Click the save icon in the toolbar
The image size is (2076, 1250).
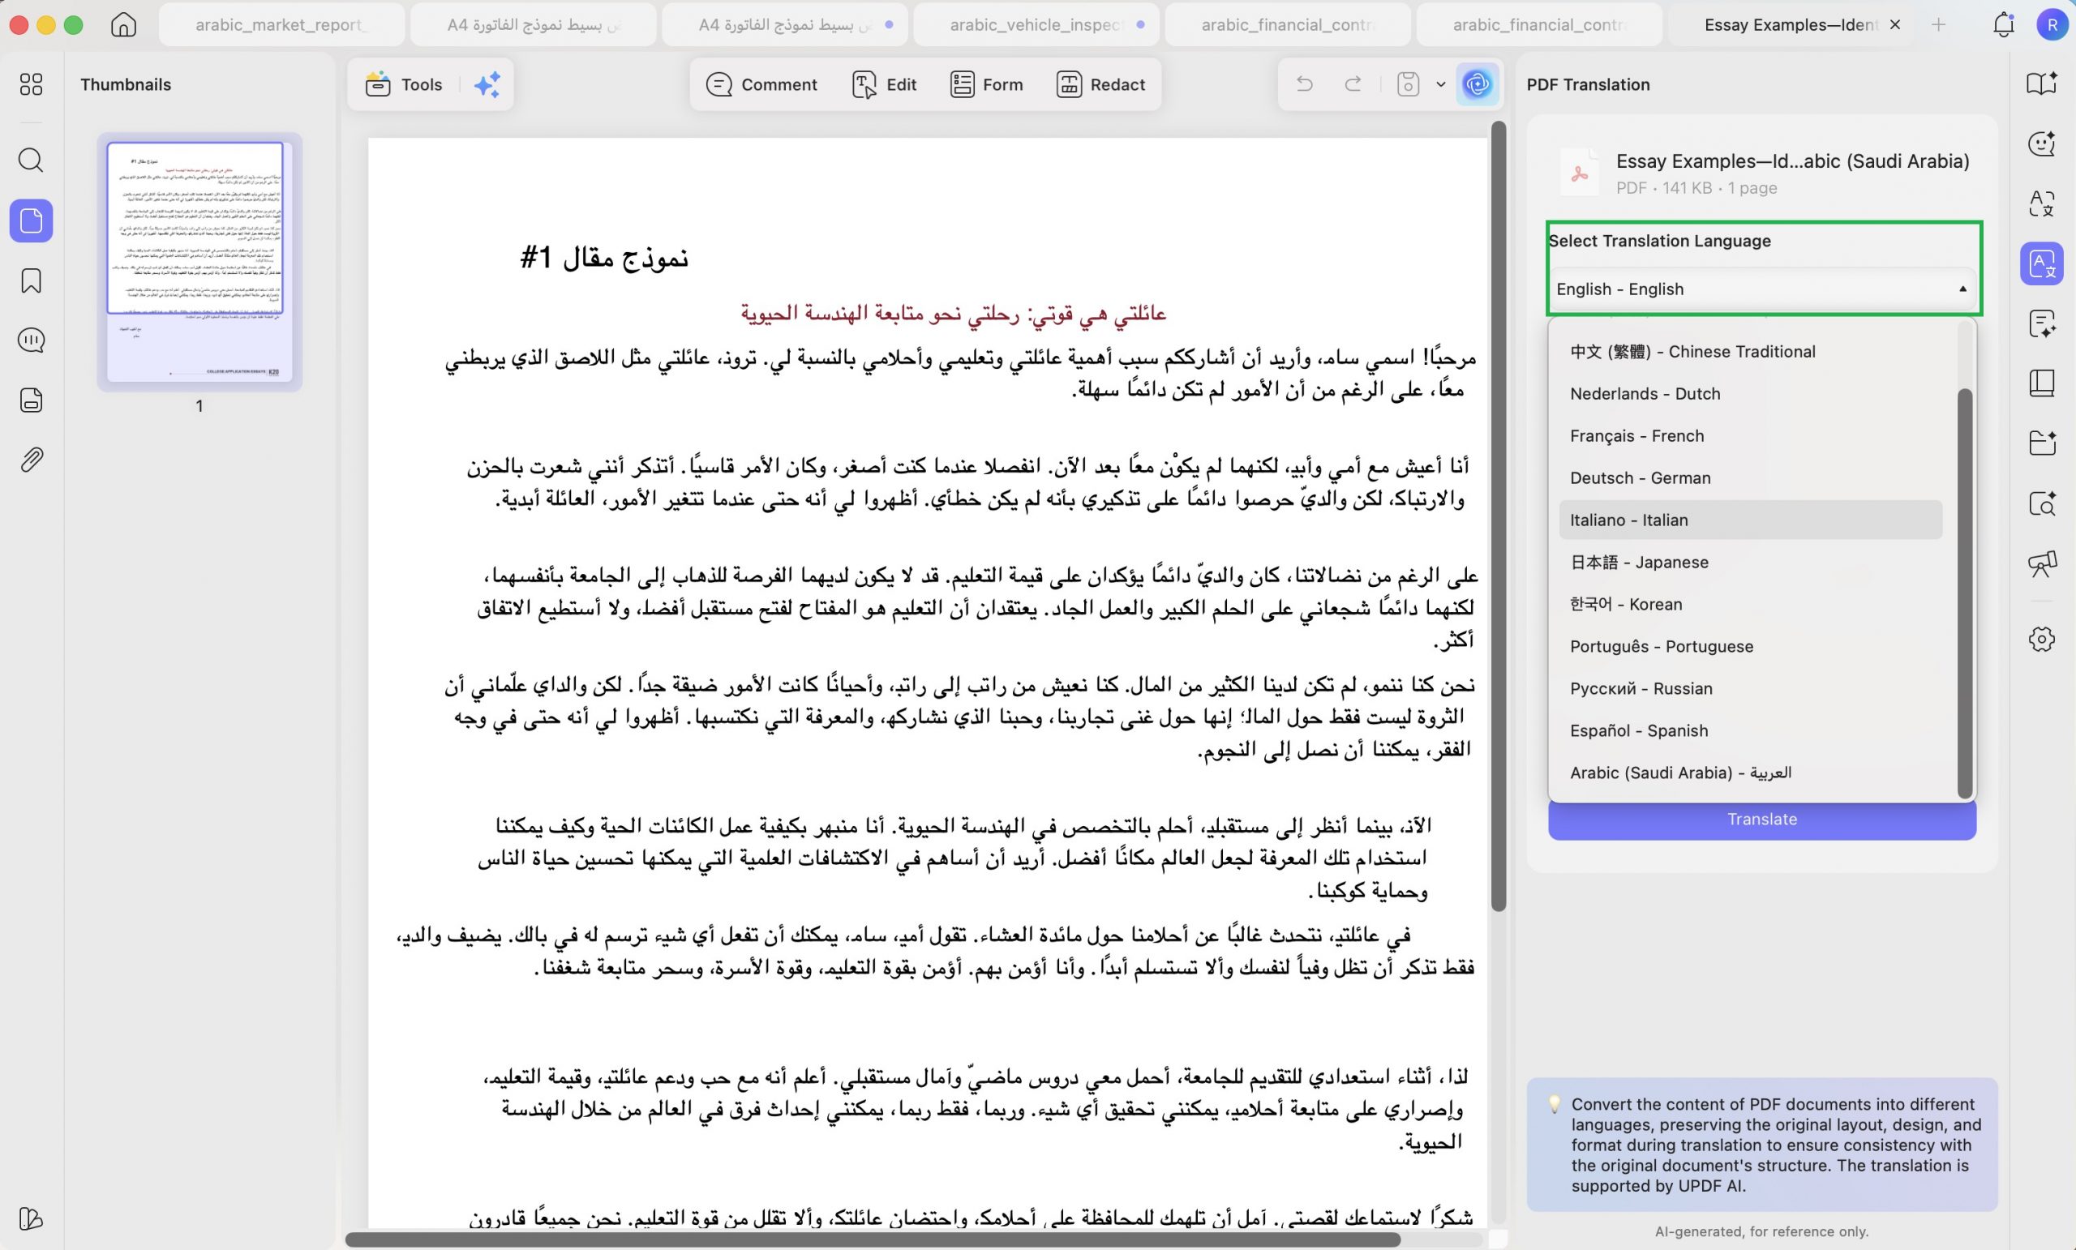click(x=1409, y=84)
